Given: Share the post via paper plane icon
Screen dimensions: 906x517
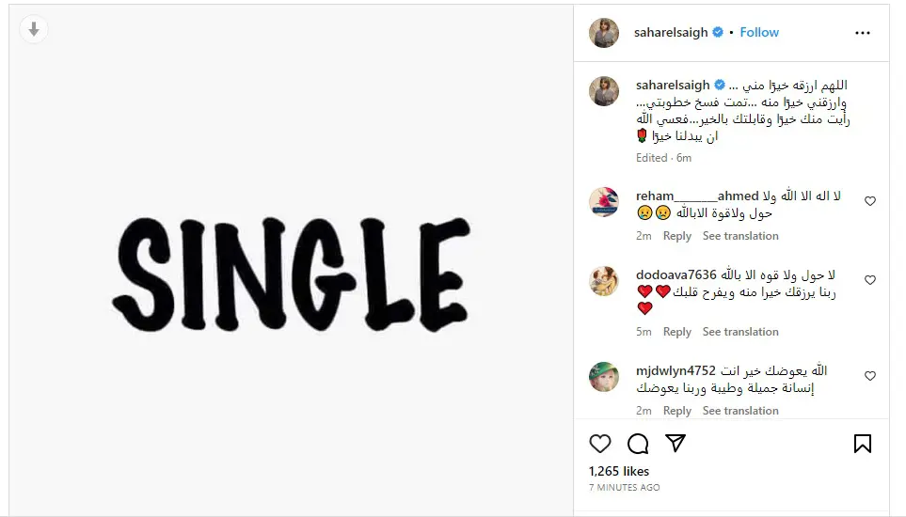Looking at the screenshot, I should click(x=676, y=443).
